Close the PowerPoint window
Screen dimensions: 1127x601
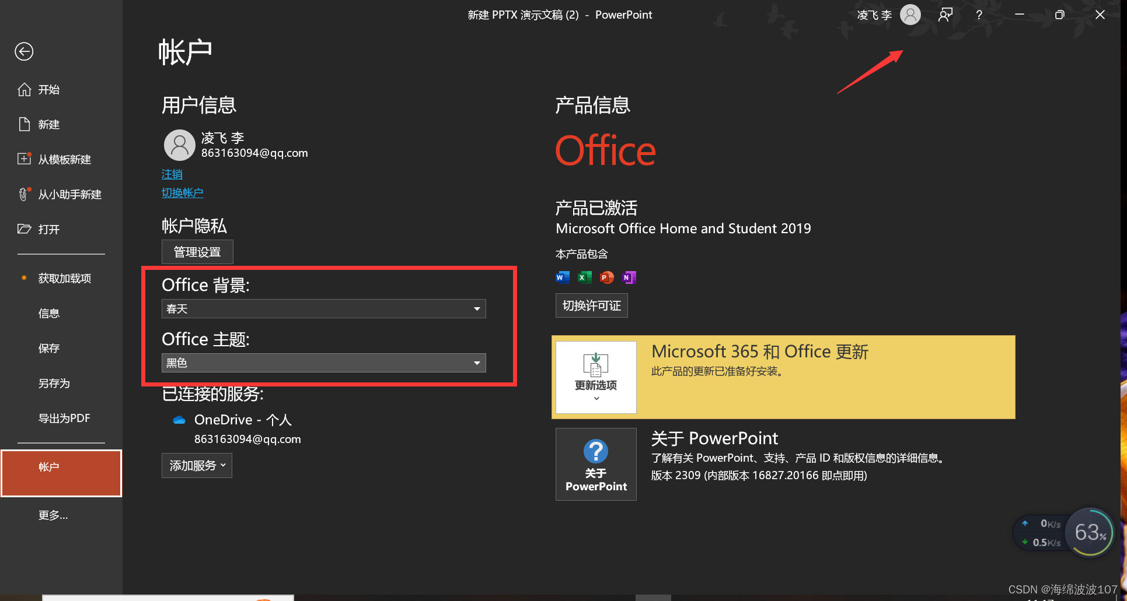[x=1100, y=15]
